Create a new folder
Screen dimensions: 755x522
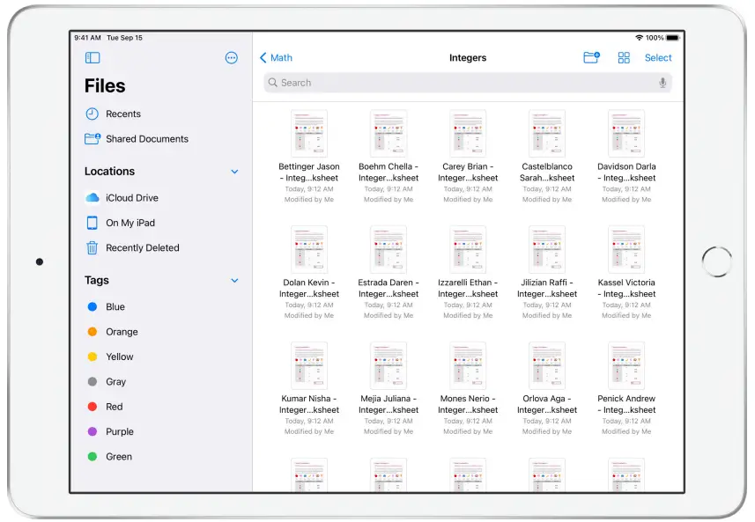(x=591, y=58)
